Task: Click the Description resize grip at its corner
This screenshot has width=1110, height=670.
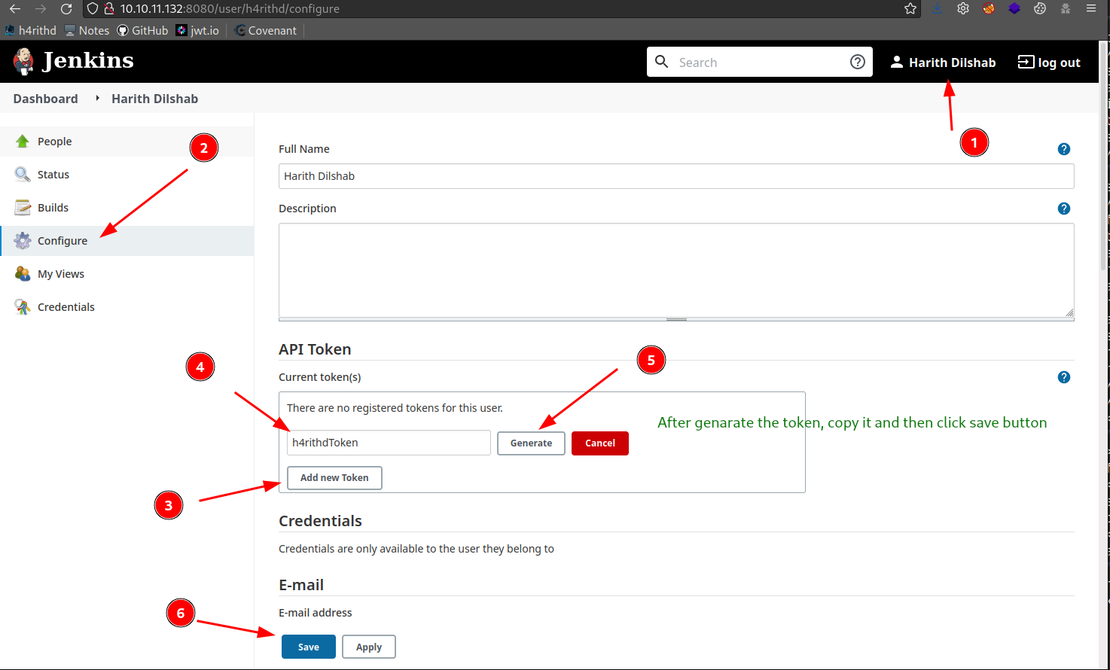Action: (x=1069, y=312)
